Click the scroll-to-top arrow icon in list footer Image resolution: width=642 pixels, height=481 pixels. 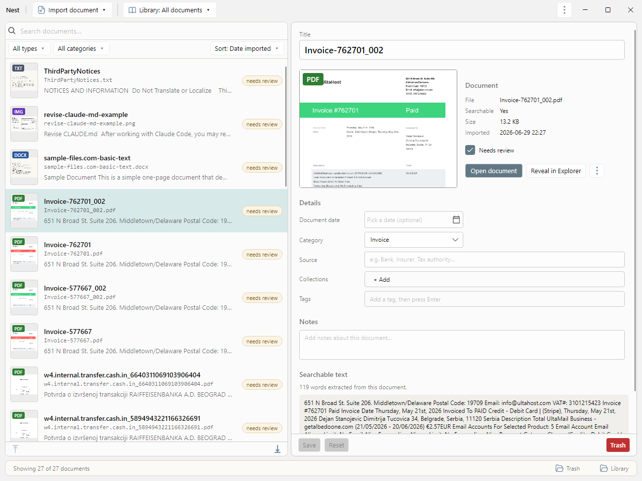pyautogui.click(x=15, y=449)
